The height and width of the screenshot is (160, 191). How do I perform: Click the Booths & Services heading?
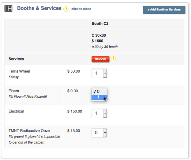tap(39, 8)
